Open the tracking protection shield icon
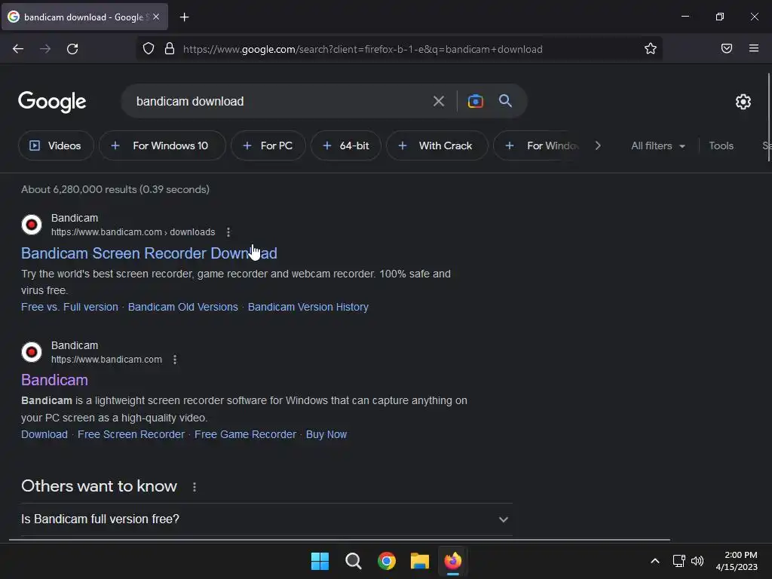This screenshot has height=579, width=772. coord(149,48)
